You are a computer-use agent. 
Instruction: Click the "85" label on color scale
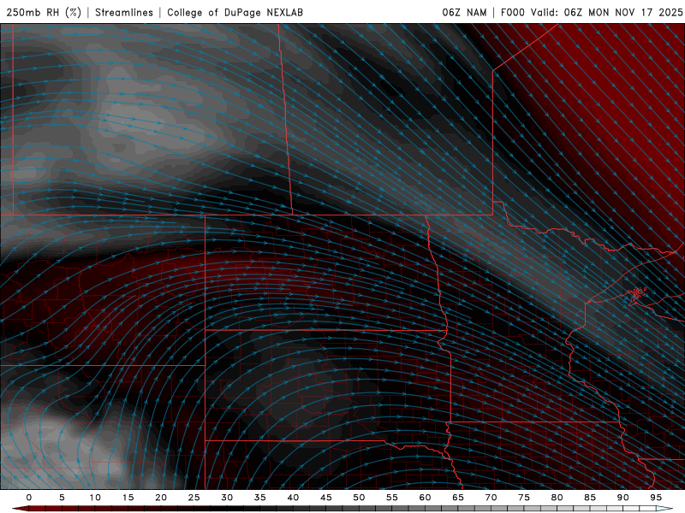point(590,498)
